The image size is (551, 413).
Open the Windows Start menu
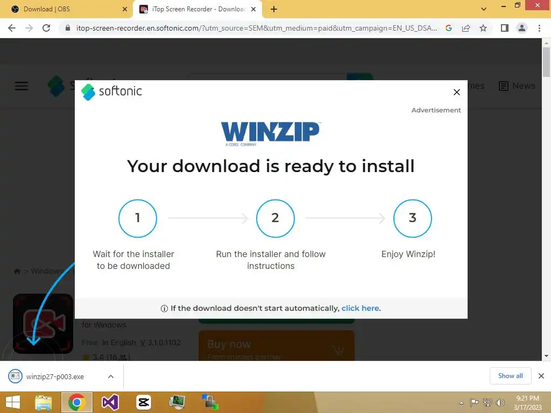(x=13, y=402)
